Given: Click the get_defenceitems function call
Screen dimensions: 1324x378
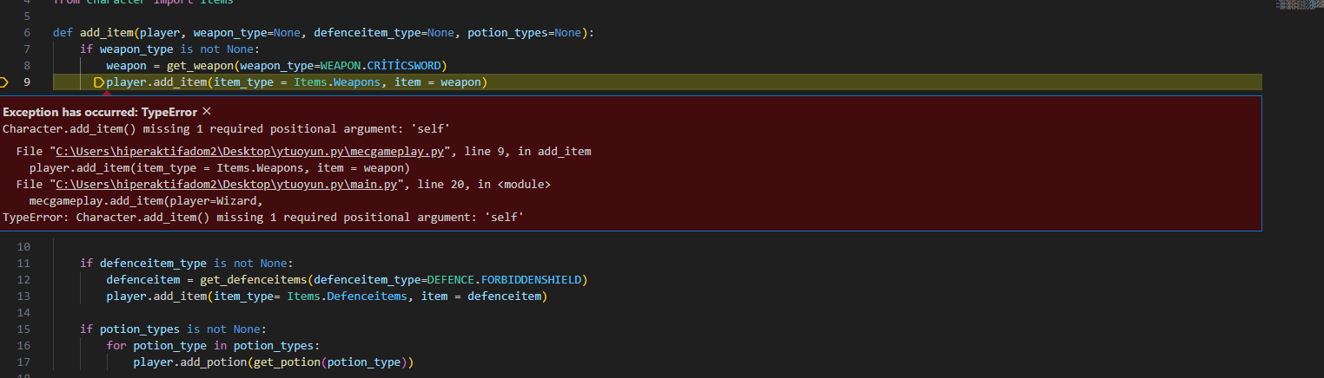Looking at the screenshot, I should pos(253,280).
